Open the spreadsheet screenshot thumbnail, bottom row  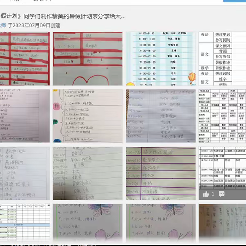click(x=25, y=223)
